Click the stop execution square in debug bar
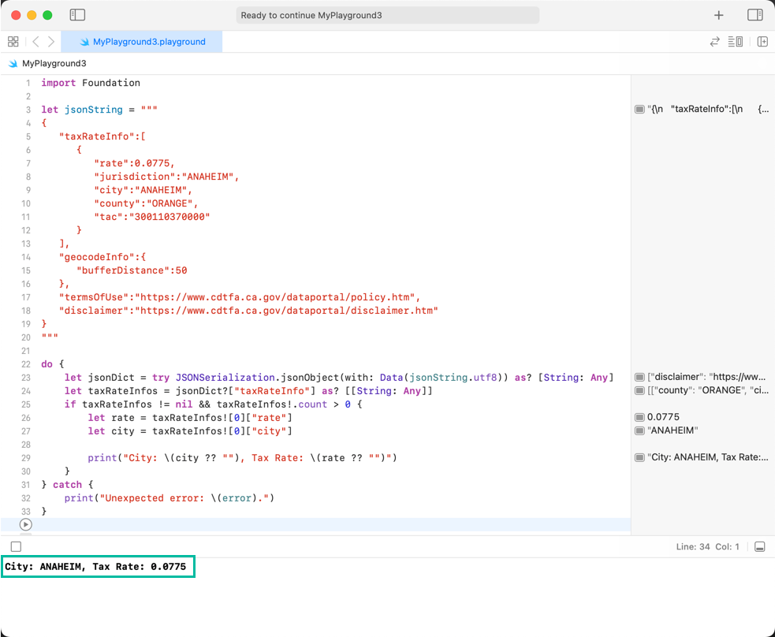Image resolution: width=775 pixels, height=637 pixels. point(17,546)
